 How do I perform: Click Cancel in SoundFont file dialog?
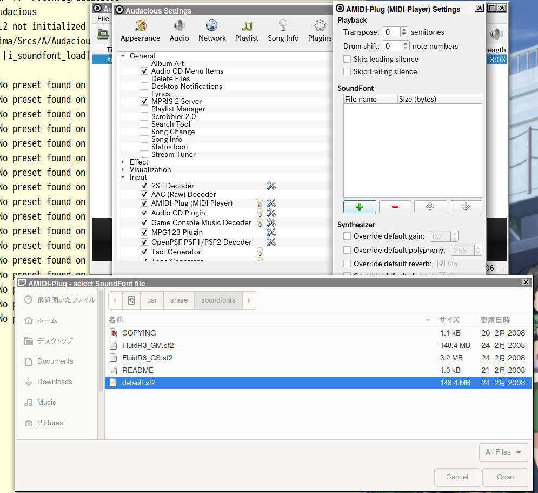pyautogui.click(x=457, y=477)
